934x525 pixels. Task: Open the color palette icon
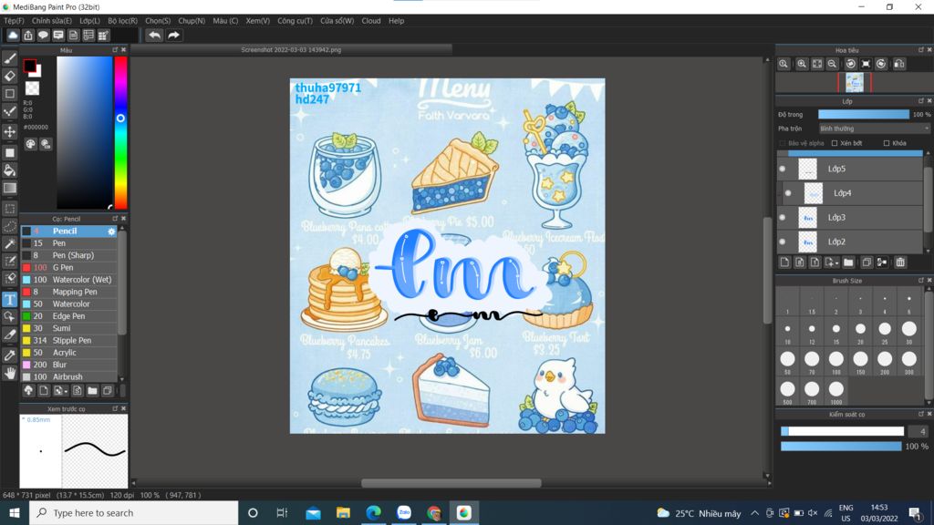(x=30, y=144)
